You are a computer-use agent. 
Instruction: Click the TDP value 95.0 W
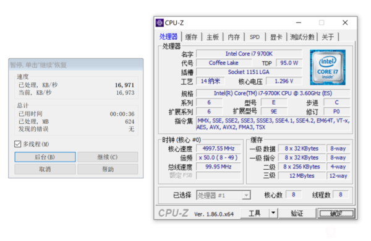[289, 63]
